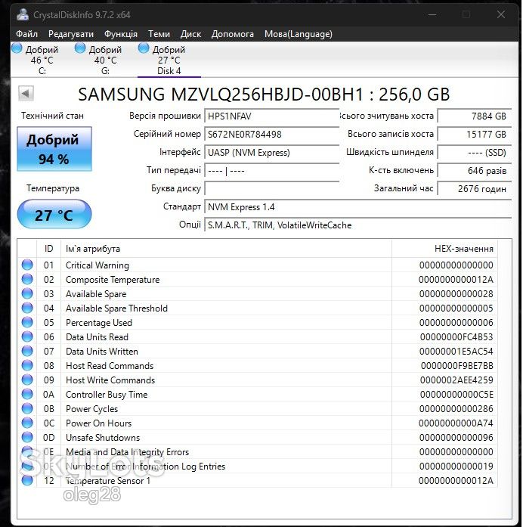Click power on hours value 2676 годин
The height and width of the screenshot is (527, 523).
click(x=475, y=189)
